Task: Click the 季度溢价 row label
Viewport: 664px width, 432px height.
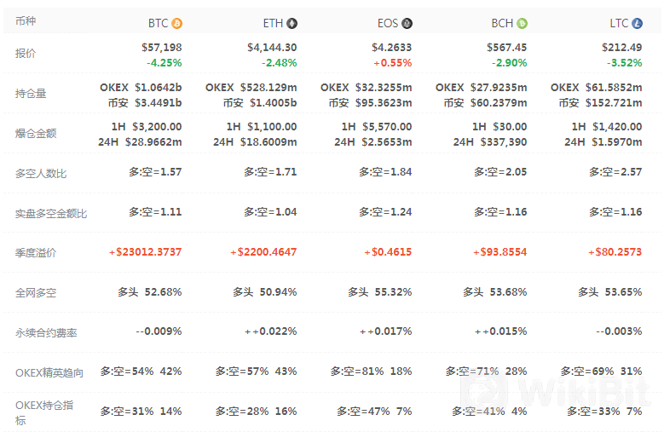Action: [x=36, y=253]
